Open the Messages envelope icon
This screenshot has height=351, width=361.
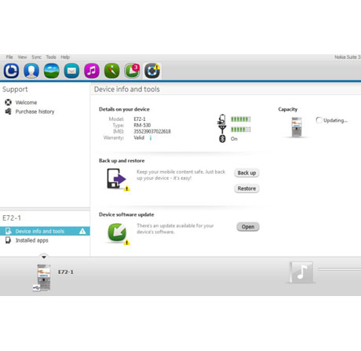click(71, 71)
